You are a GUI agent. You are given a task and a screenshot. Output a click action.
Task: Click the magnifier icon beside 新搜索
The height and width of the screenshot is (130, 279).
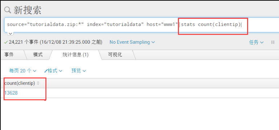[x=8, y=10]
